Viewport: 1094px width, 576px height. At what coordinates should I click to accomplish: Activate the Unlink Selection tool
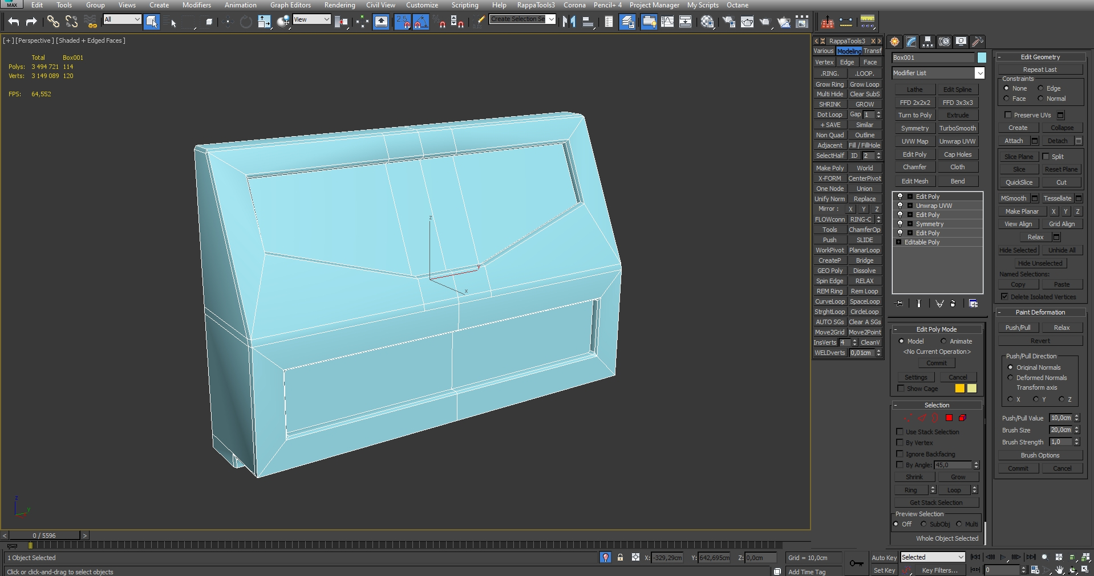pos(71,22)
